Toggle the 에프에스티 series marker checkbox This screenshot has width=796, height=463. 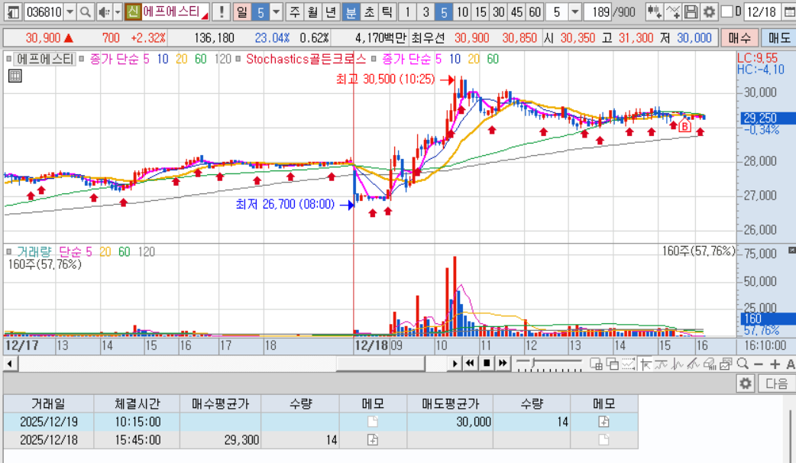point(8,59)
